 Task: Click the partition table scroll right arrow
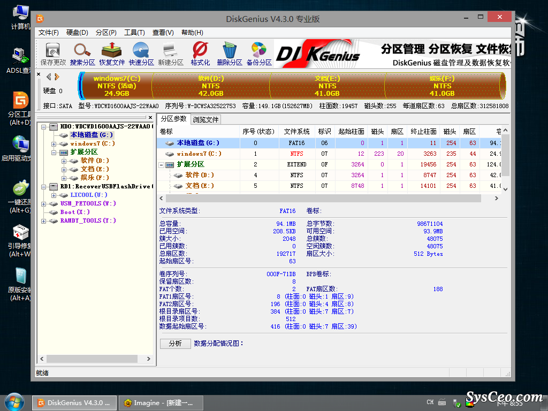click(496, 198)
